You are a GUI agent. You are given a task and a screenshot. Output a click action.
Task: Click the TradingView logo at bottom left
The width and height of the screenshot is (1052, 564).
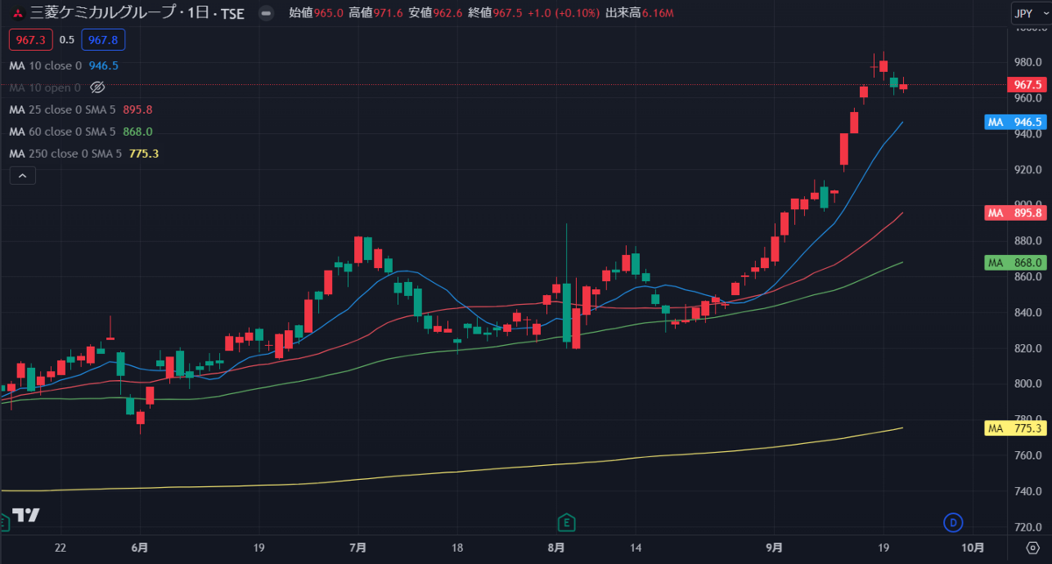tap(26, 515)
